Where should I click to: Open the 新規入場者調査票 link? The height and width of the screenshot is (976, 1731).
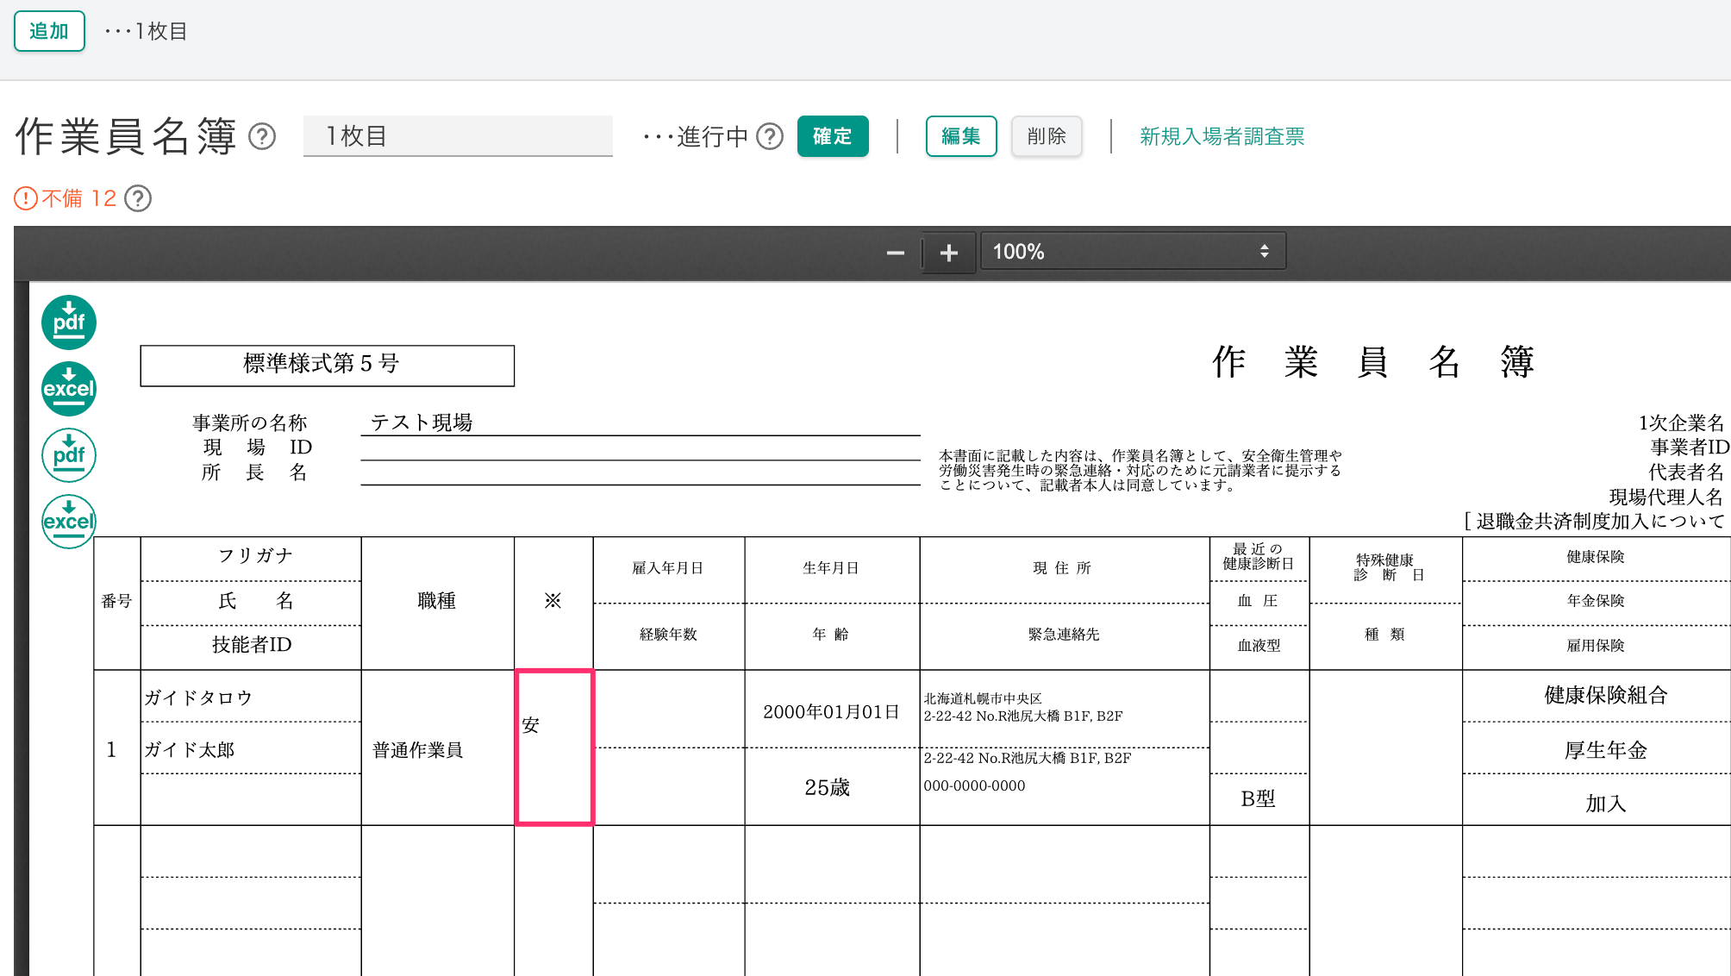(x=1222, y=136)
